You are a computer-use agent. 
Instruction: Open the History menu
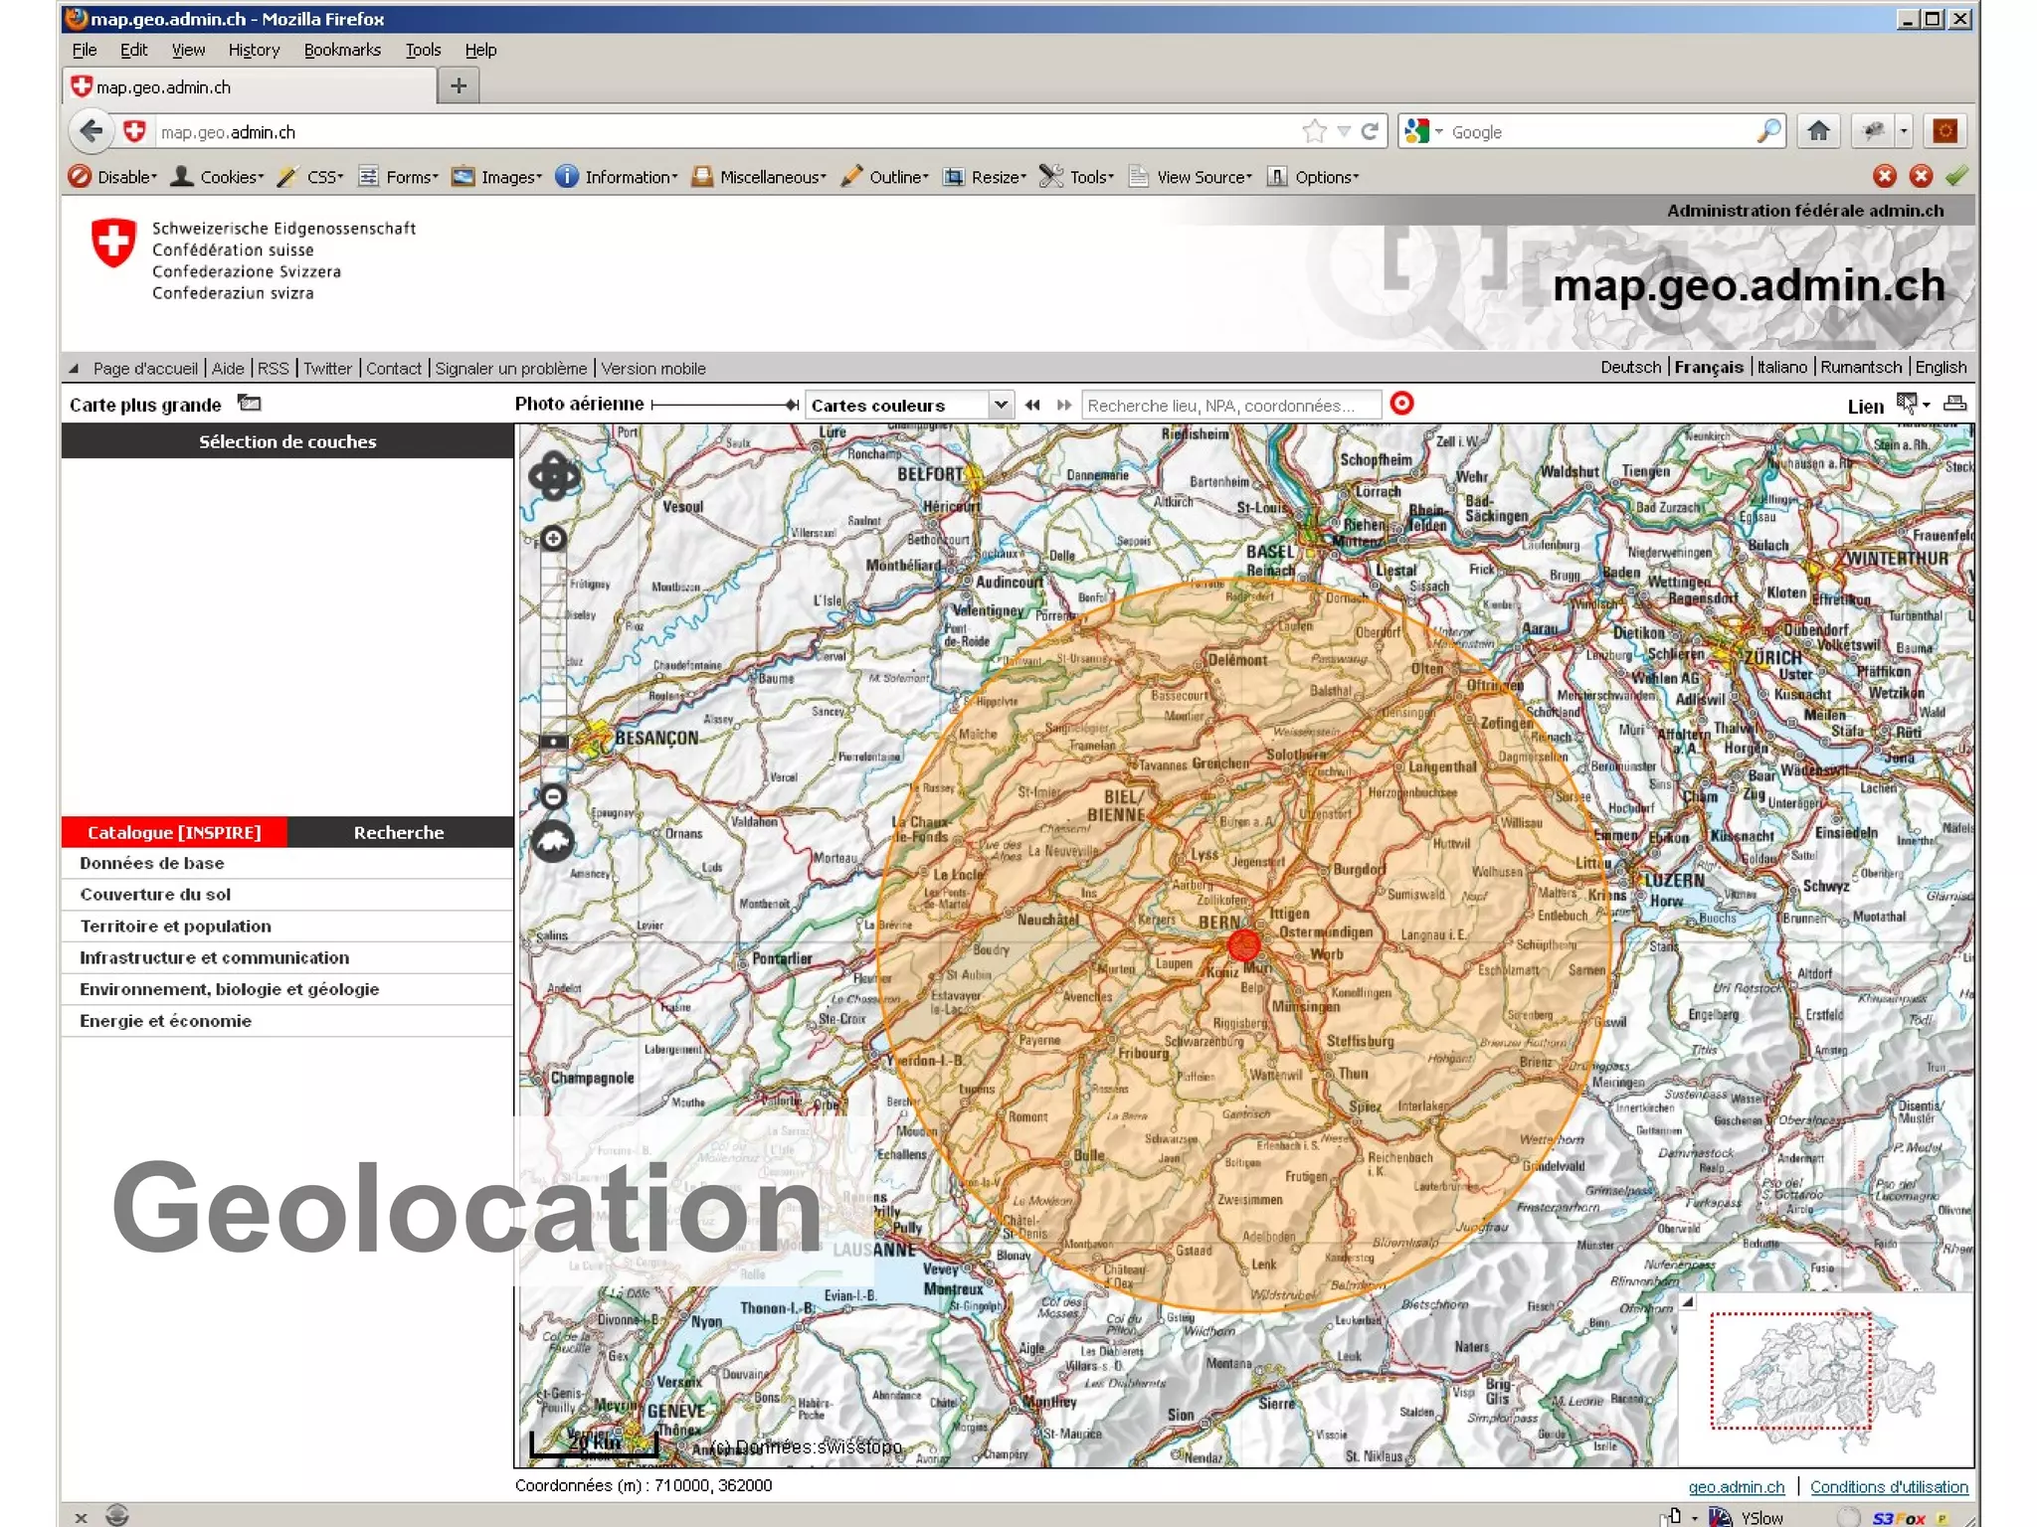[x=254, y=50]
